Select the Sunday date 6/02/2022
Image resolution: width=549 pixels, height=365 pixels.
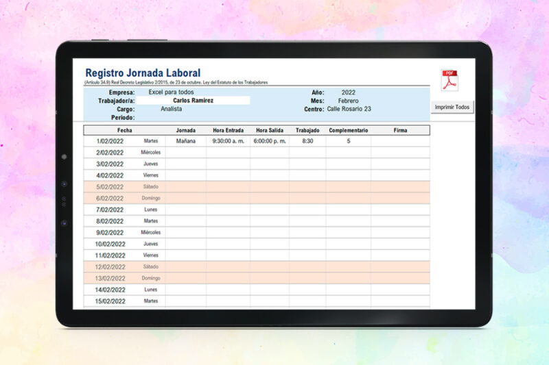110,199
